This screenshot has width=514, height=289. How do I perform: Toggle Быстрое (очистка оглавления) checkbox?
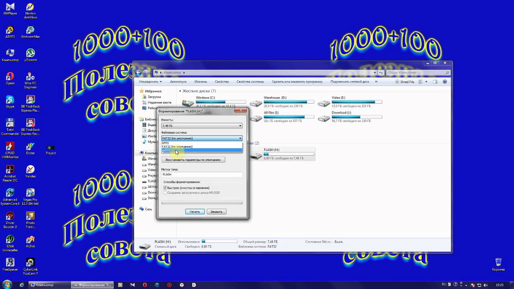tap(165, 188)
